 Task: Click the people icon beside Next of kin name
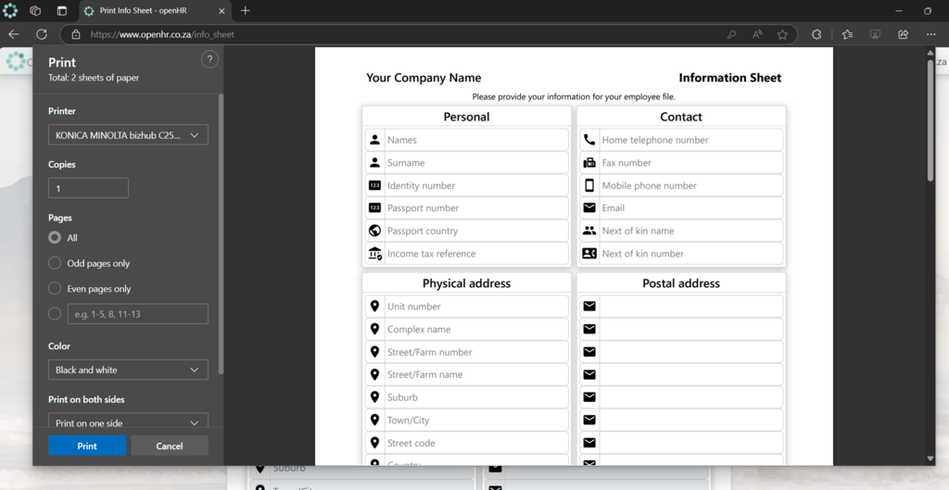(588, 231)
